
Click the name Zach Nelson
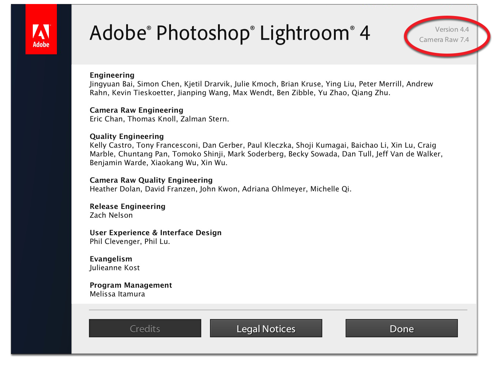point(111,215)
